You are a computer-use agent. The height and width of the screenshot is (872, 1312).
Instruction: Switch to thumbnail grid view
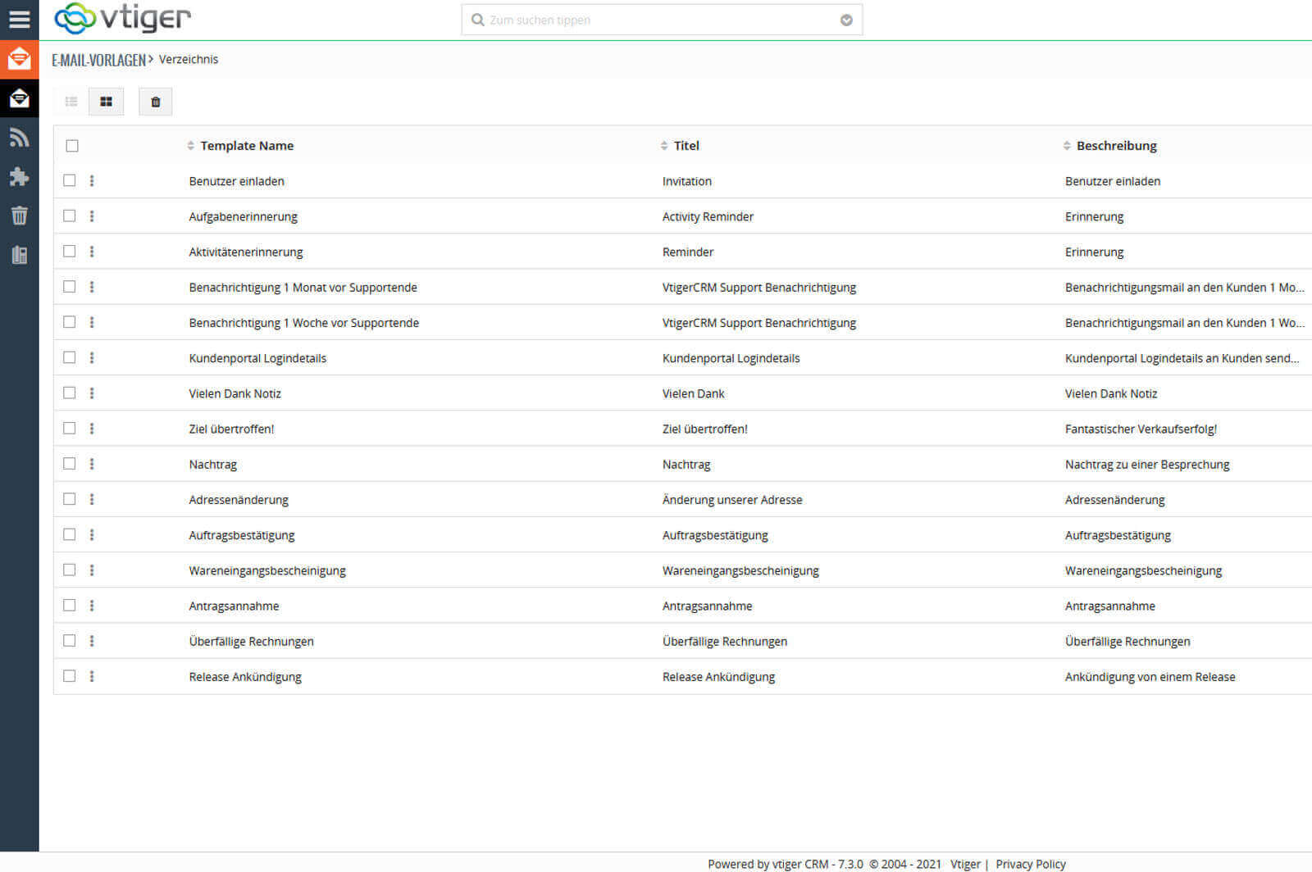coord(106,102)
